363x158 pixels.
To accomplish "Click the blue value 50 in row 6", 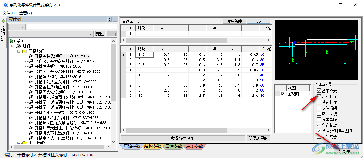I will click(x=262, y=80).
